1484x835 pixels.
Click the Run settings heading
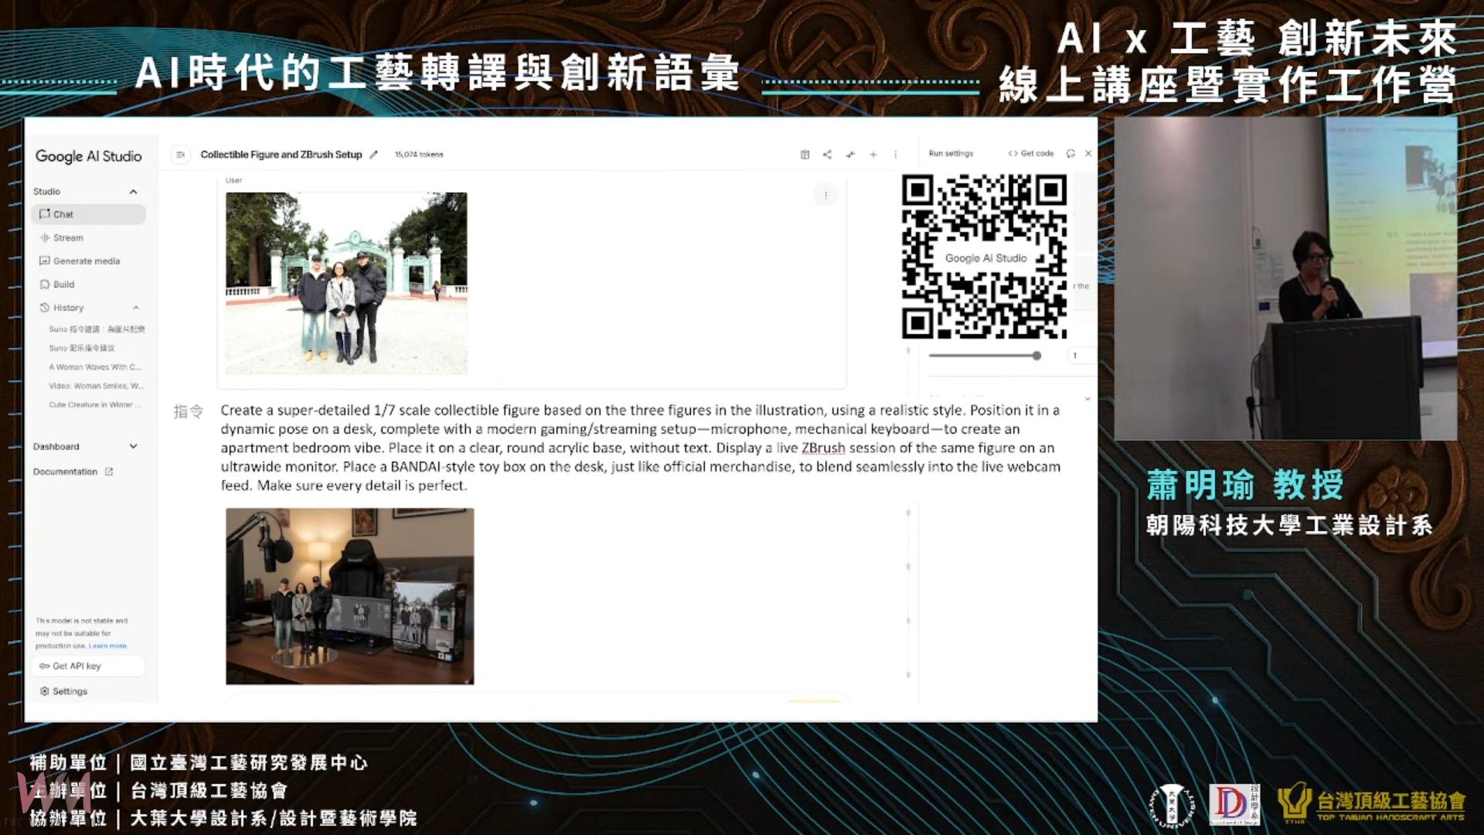coord(951,153)
